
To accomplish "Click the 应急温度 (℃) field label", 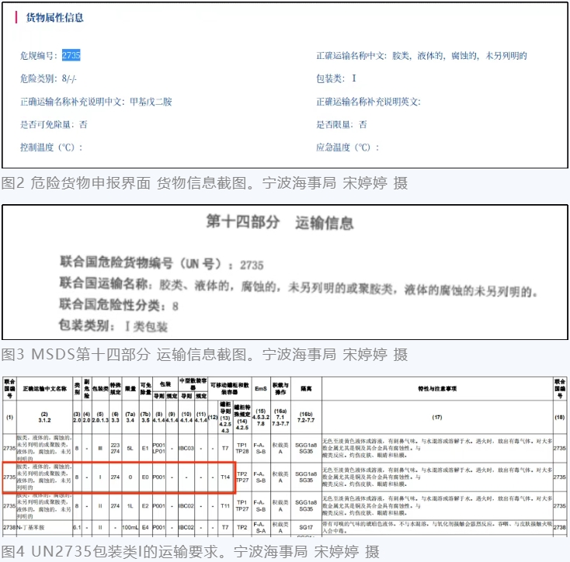I will coord(347,147).
